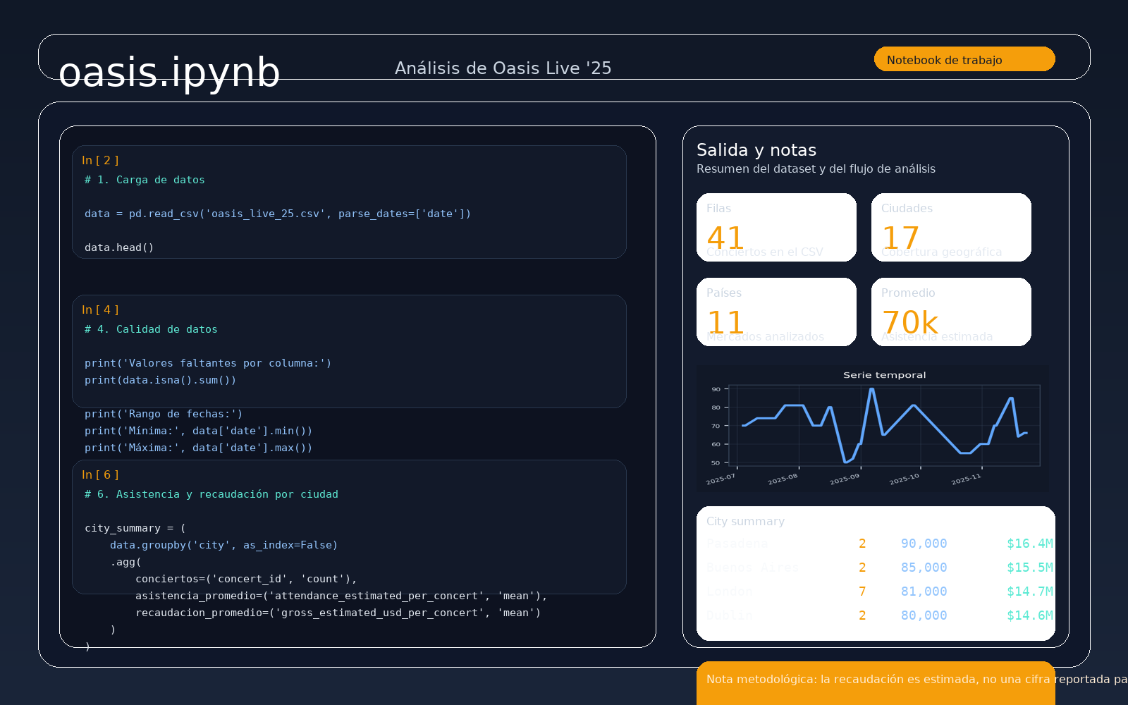1128x705 pixels.
Task: Click the concert count 2 for Dublin
Action: 862,615
